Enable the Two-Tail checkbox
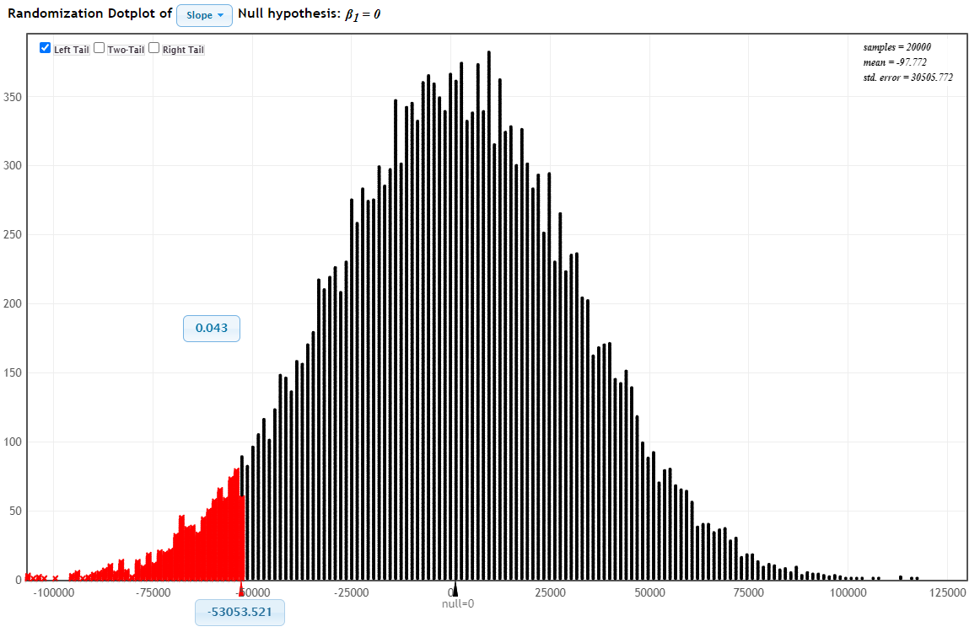Viewport: 980px width, 632px height. pos(99,48)
